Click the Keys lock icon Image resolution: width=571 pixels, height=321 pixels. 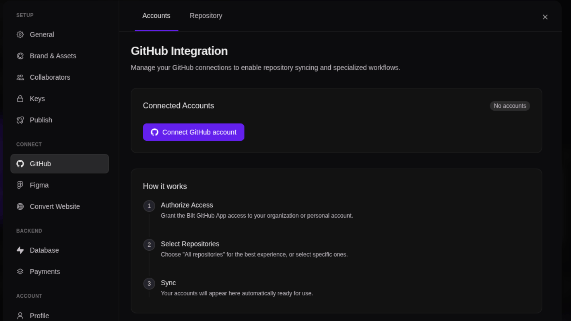coord(20,99)
